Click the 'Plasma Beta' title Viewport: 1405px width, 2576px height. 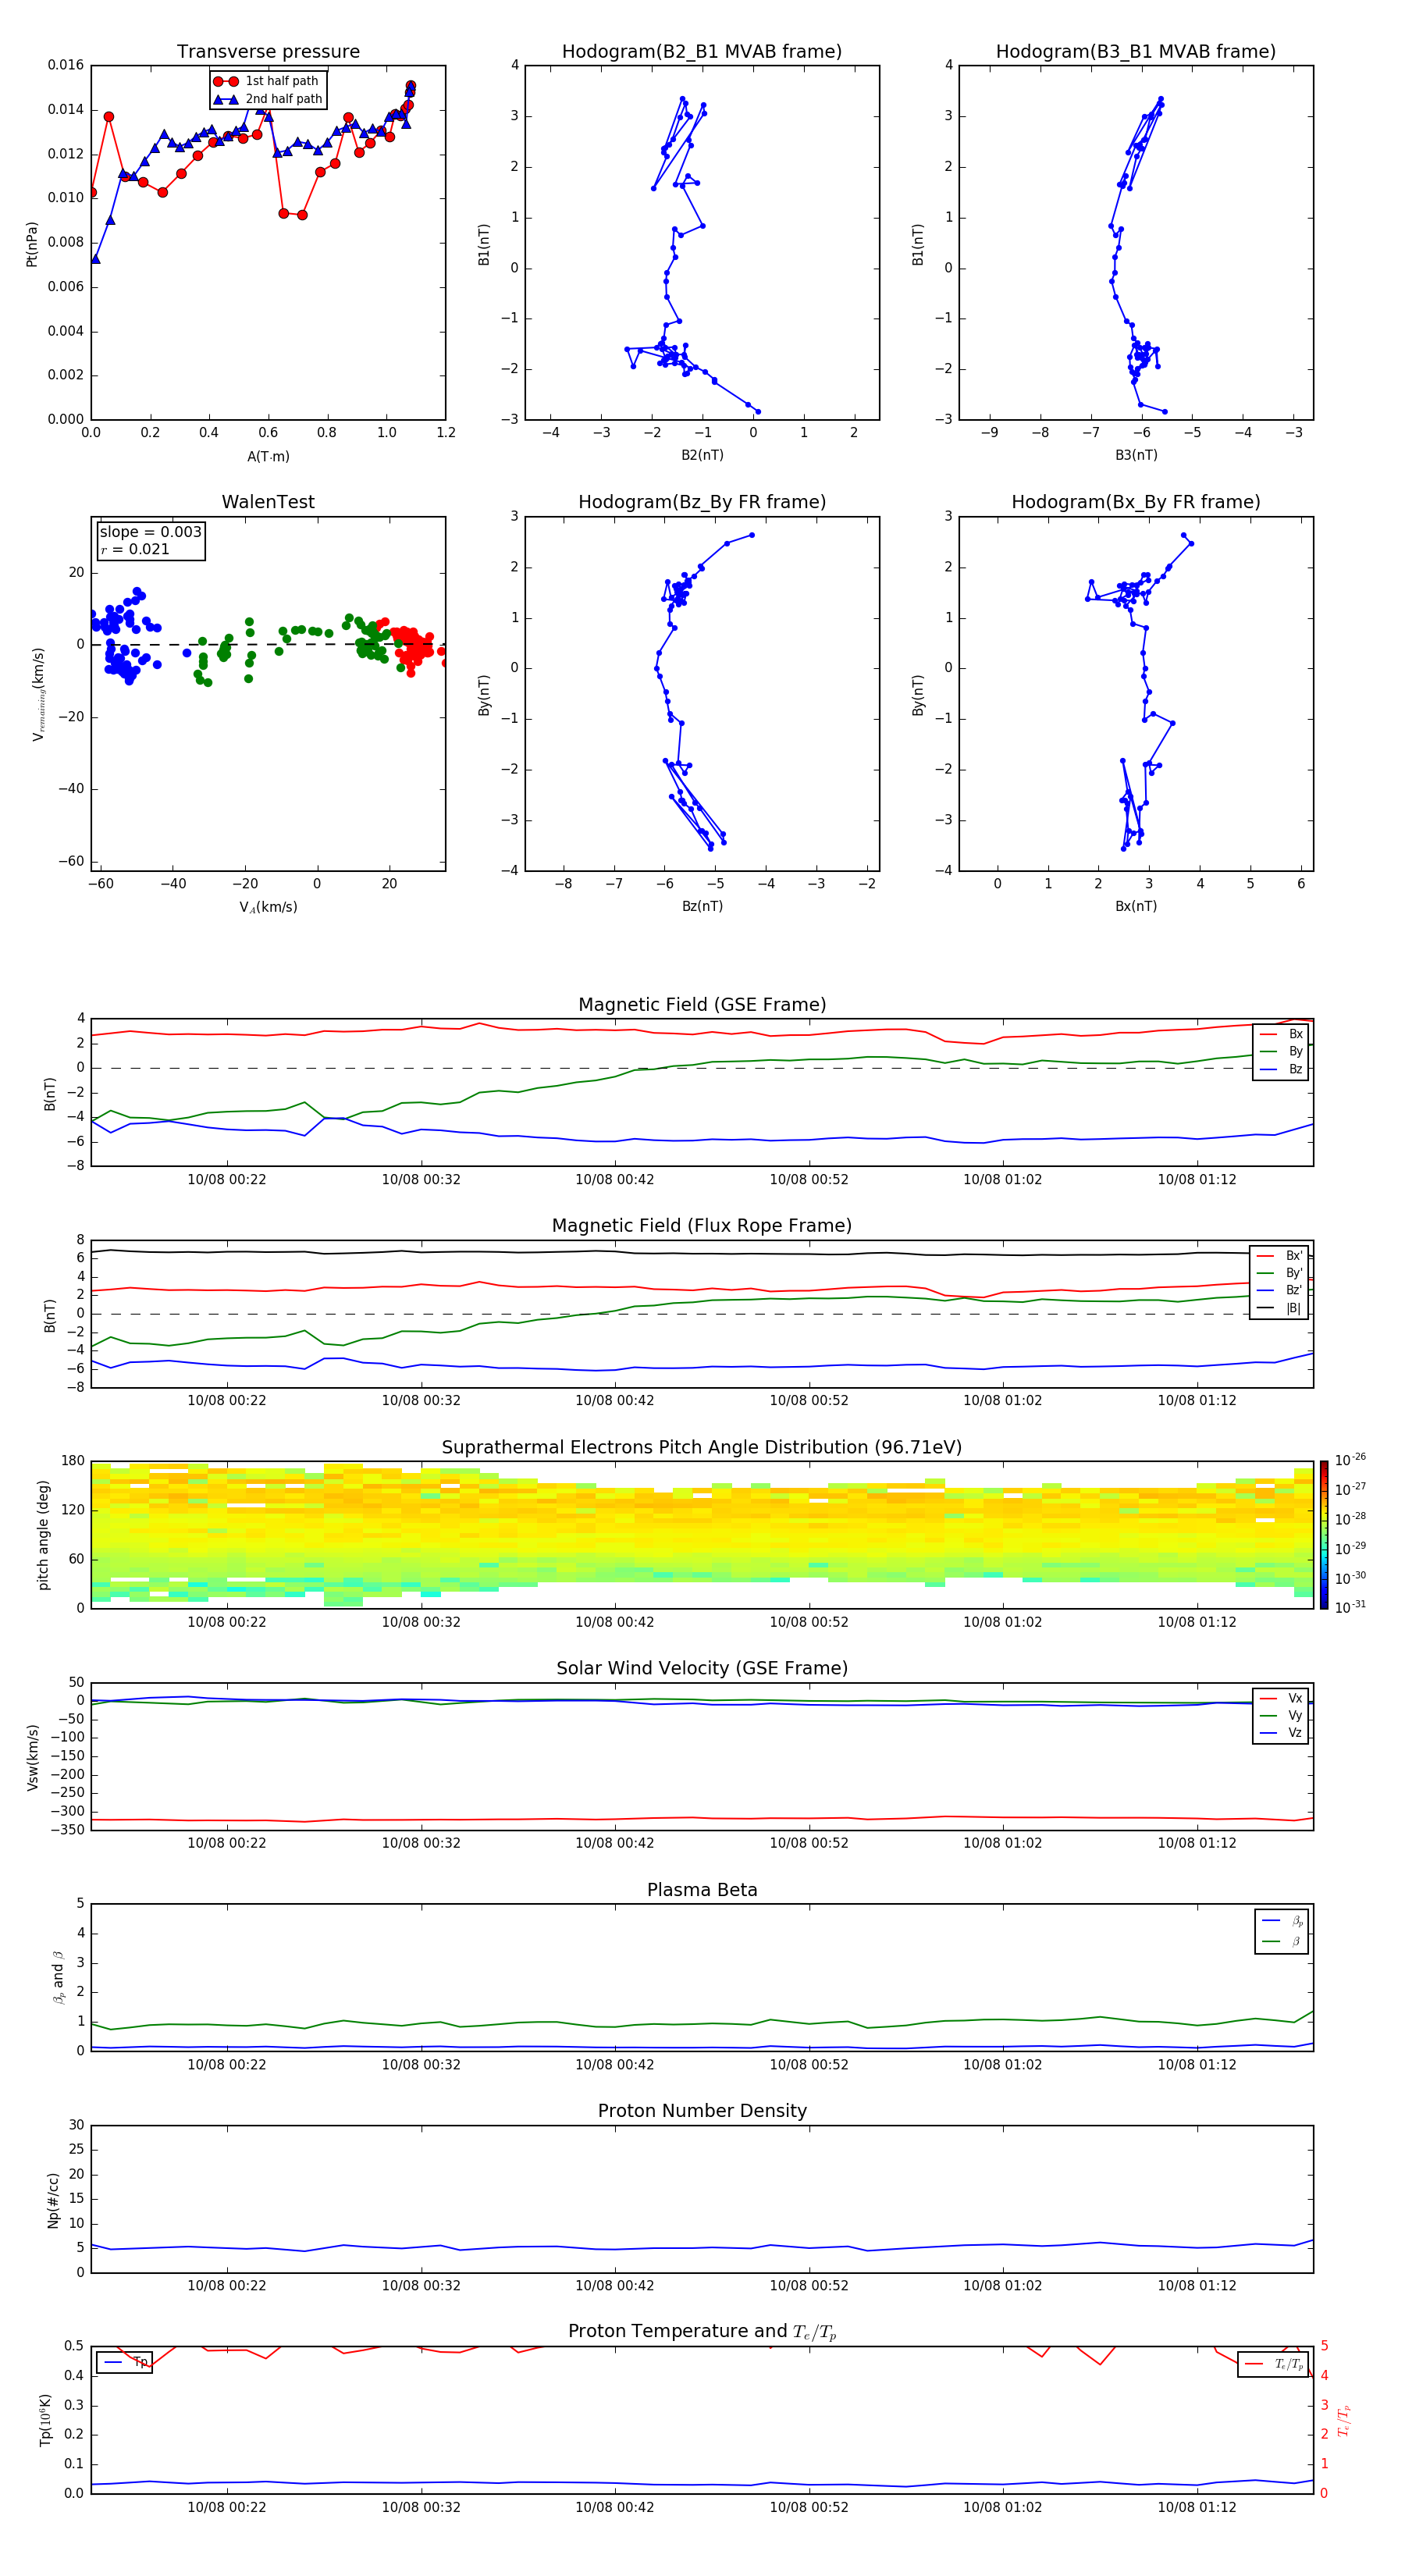click(x=702, y=1890)
